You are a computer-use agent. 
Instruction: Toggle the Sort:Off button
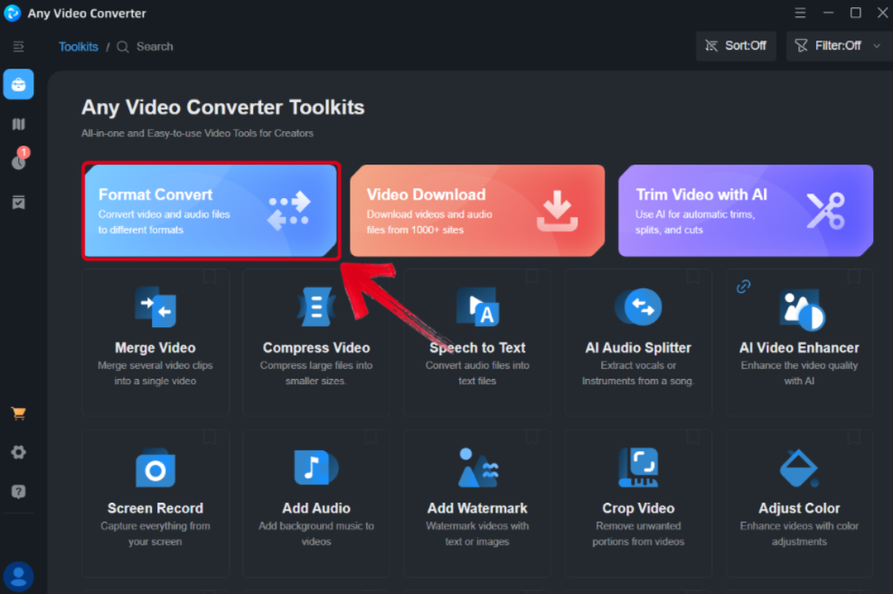(736, 45)
